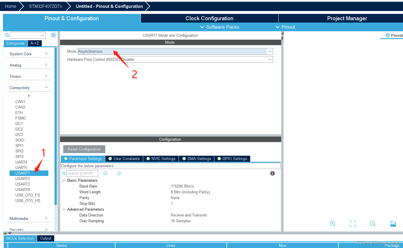Select USB_OTG_FS peripheral
Screen dimensions: 403x248
(28, 195)
